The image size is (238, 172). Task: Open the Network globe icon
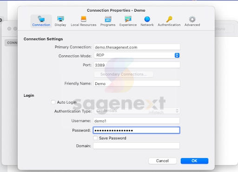click(147, 21)
